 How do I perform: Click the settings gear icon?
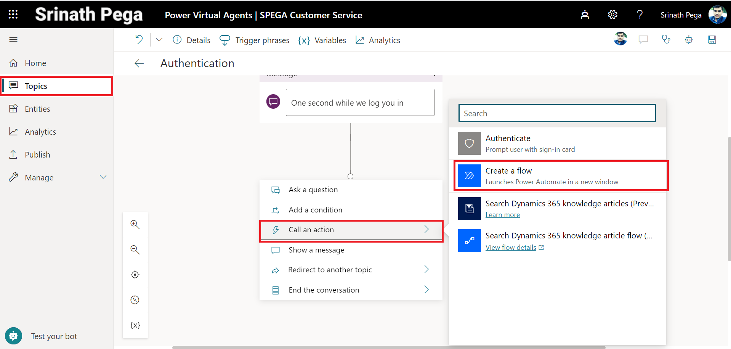click(612, 14)
